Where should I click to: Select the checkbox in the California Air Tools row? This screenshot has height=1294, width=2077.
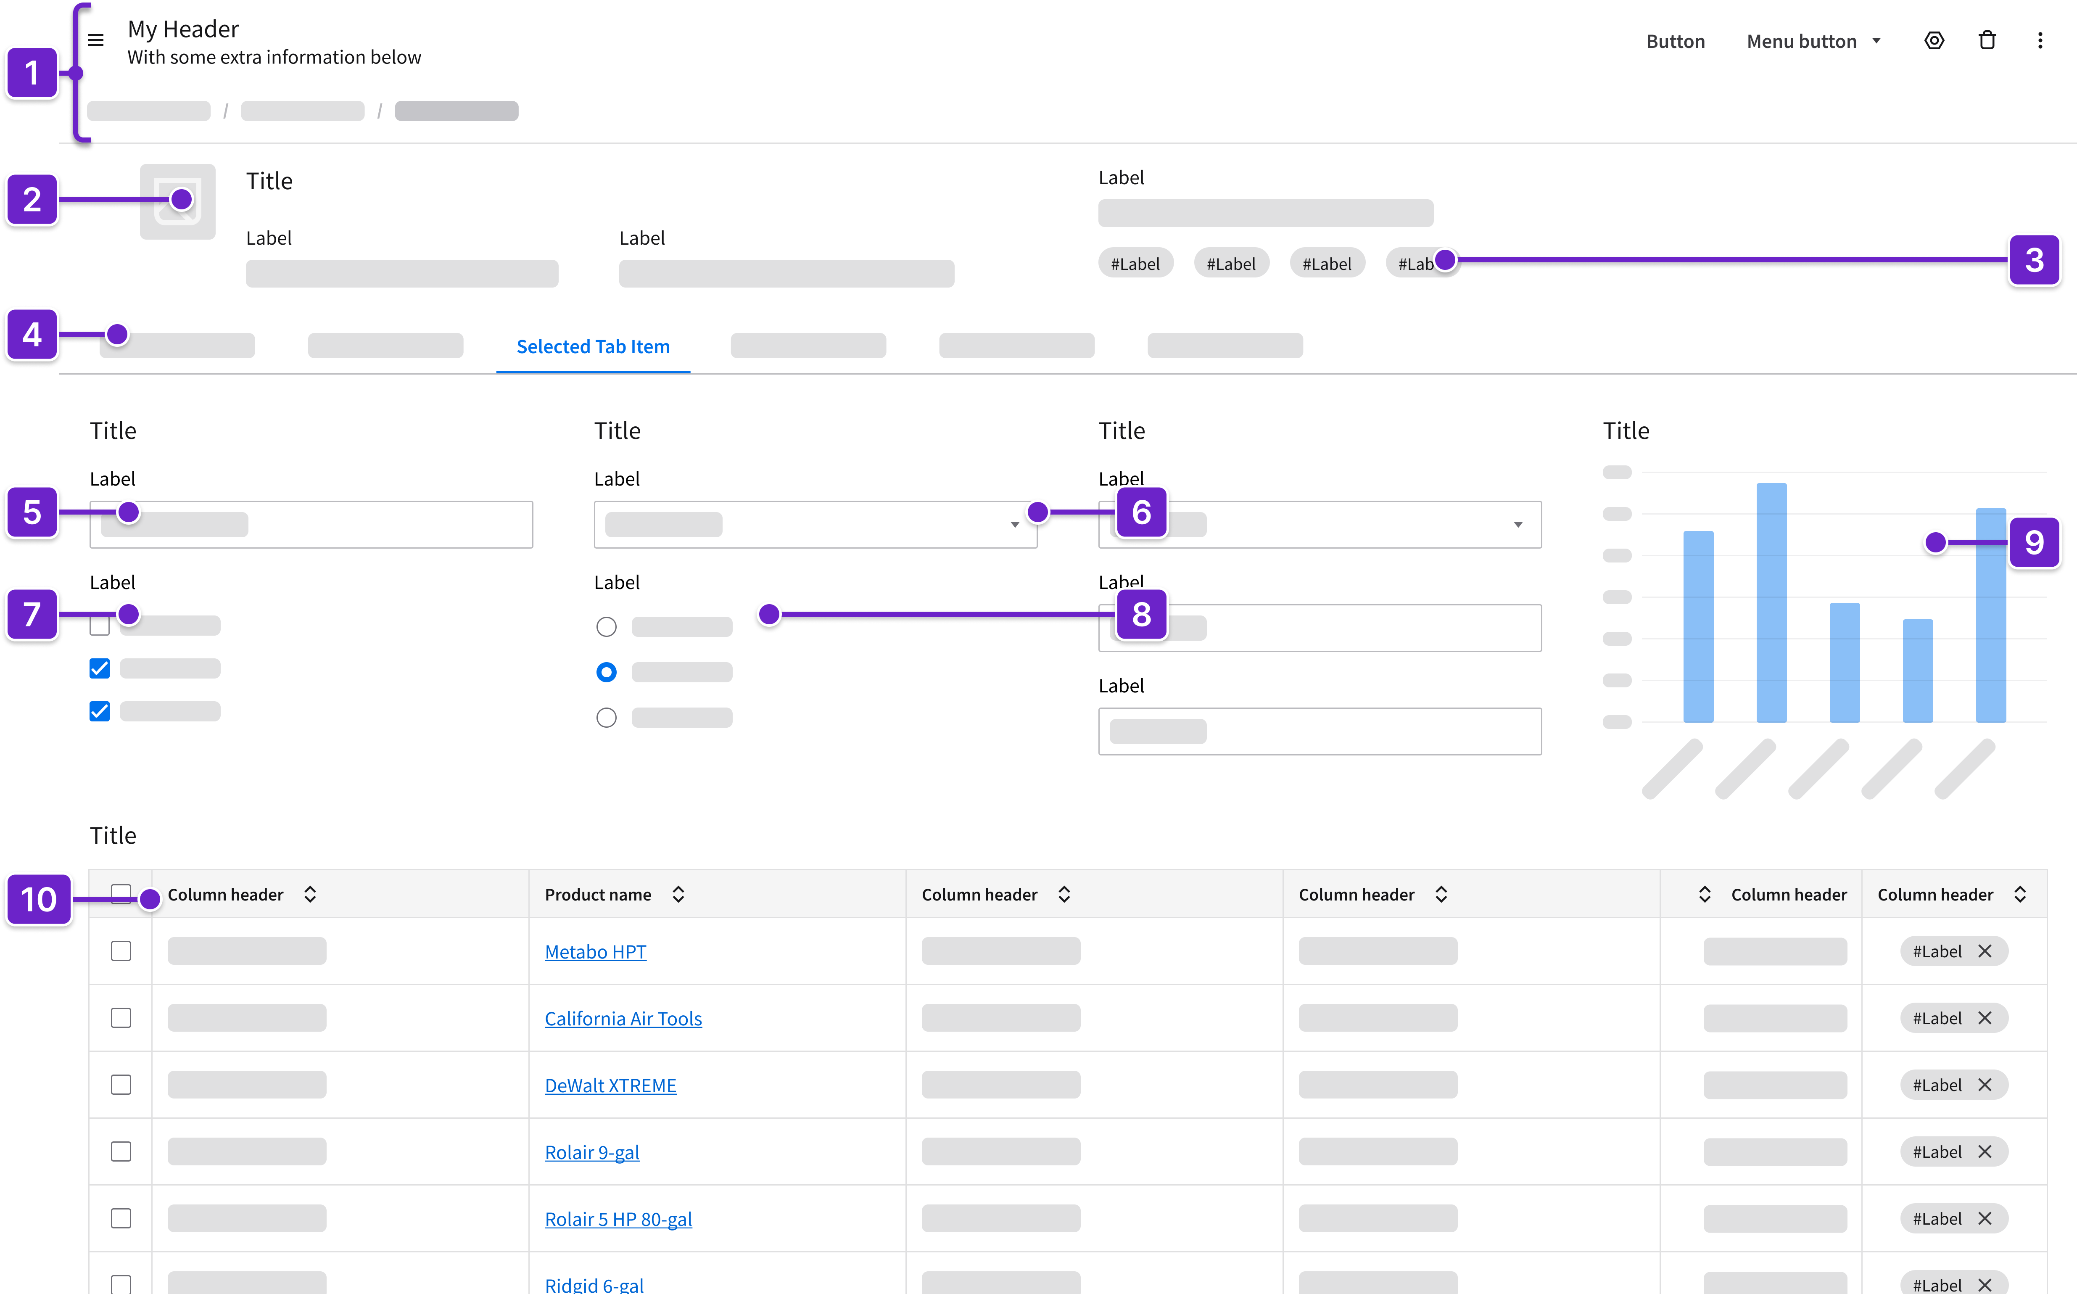[x=121, y=1017]
